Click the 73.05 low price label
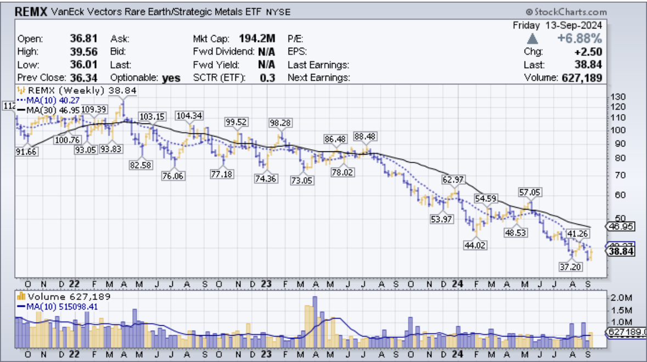 [x=302, y=180]
